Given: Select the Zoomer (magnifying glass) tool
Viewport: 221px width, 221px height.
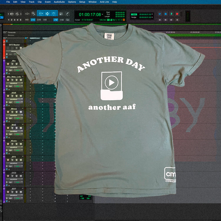Looking at the screenshot, I should [x=33, y=14].
